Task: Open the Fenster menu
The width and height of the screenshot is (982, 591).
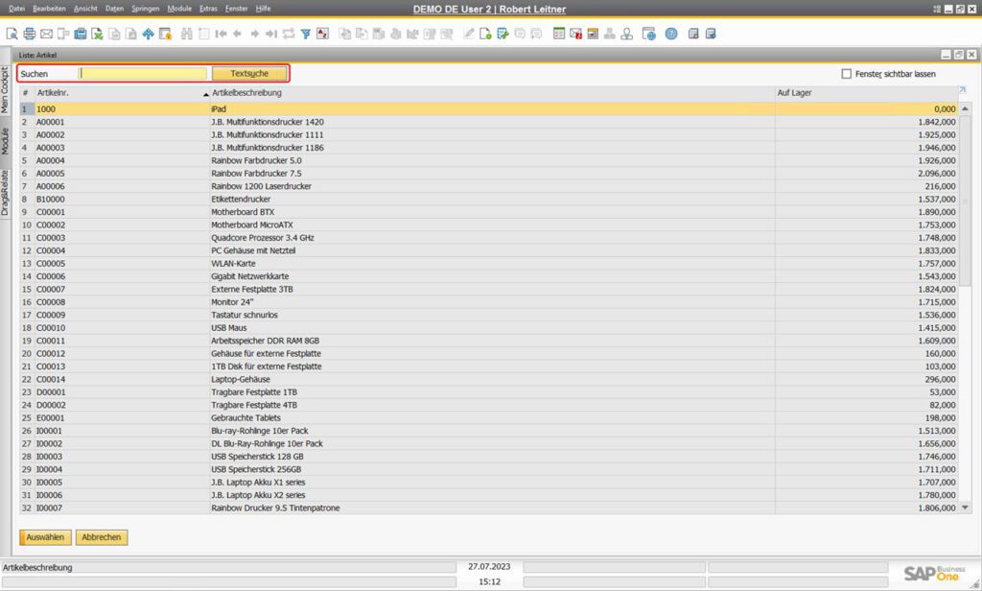Action: click(236, 9)
